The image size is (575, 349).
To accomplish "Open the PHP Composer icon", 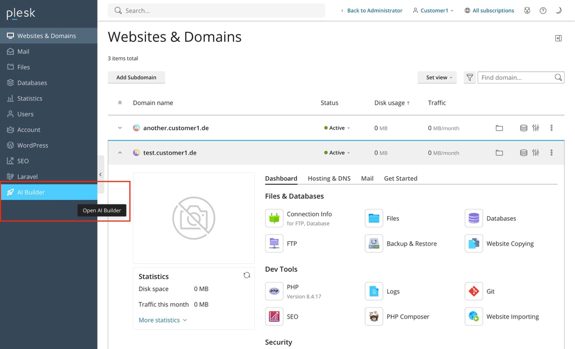I will 373,316.
